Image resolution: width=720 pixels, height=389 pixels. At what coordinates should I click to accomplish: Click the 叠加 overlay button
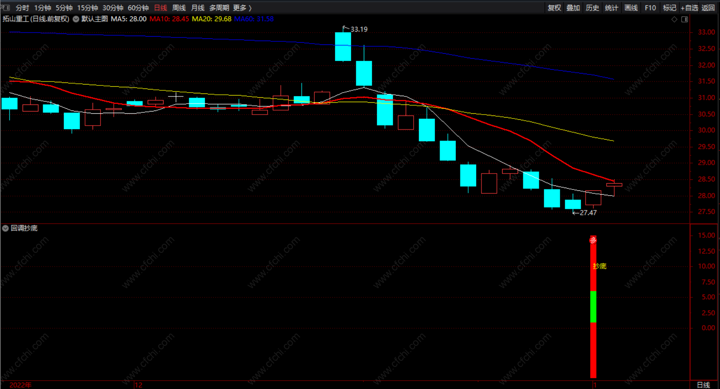point(573,8)
